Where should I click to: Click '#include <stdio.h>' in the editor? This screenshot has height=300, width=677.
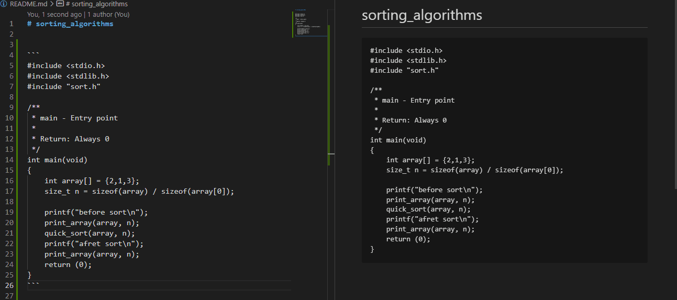pyautogui.click(x=66, y=65)
